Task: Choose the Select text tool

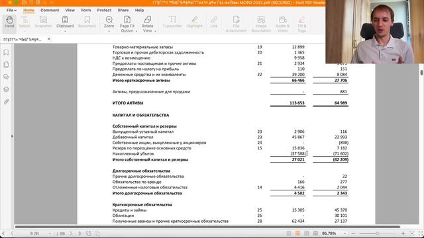Action: point(25,22)
